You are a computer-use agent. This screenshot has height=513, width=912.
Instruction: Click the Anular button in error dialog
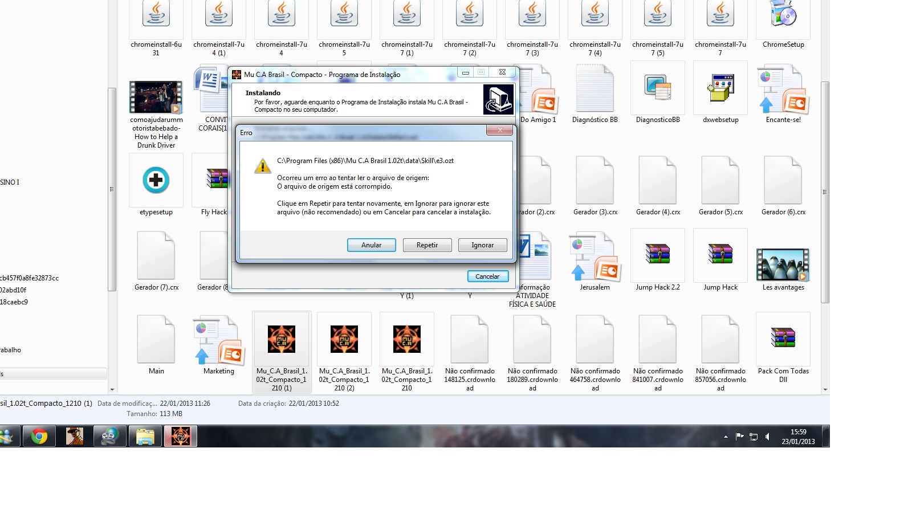[371, 245]
